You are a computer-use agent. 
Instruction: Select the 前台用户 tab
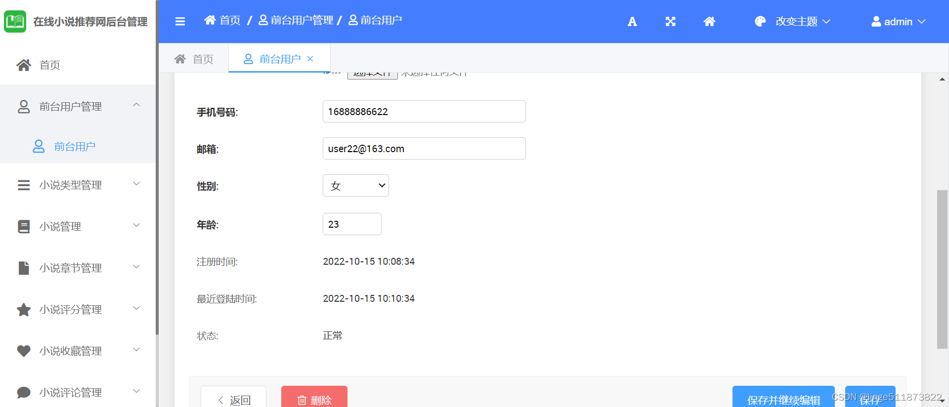click(279, 59)
